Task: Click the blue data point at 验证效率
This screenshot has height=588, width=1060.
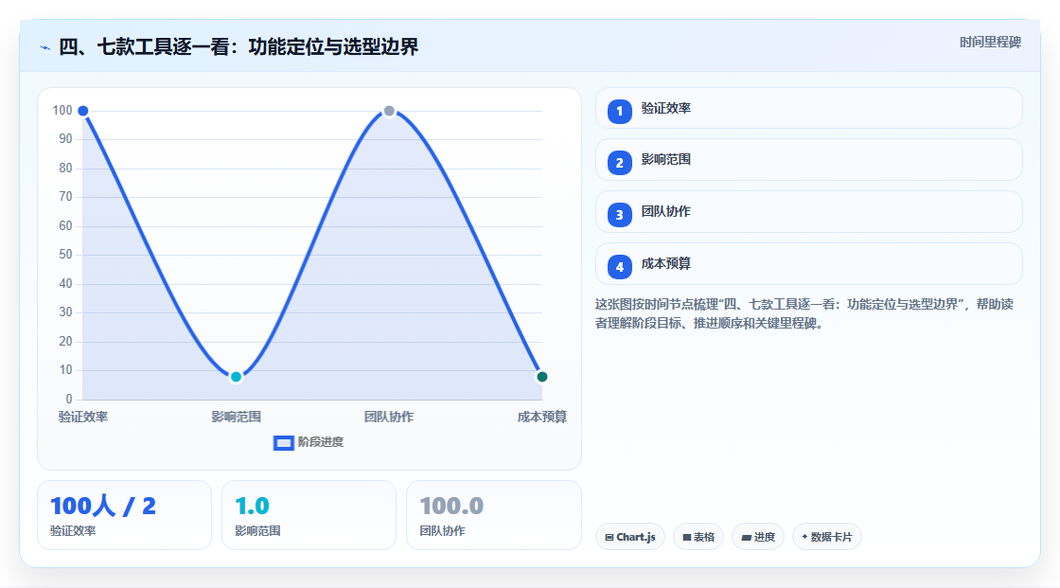Action: [83, 111]
